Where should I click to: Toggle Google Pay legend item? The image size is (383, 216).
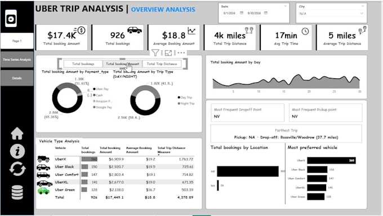(x=103, y=107)
